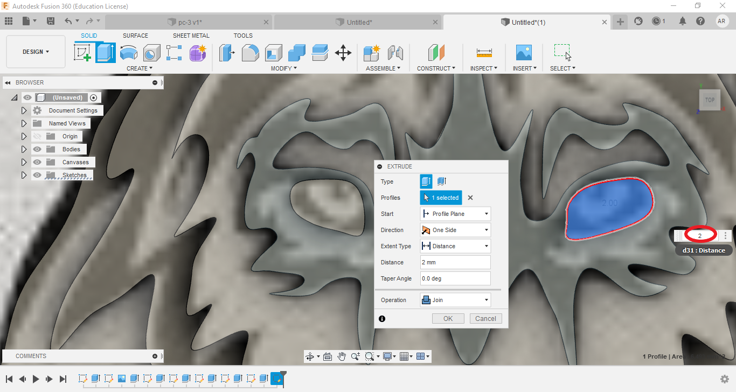736x392 pixels.
Task: Activate the Unsaved component radio button
Action: click(x=94, y=97)
